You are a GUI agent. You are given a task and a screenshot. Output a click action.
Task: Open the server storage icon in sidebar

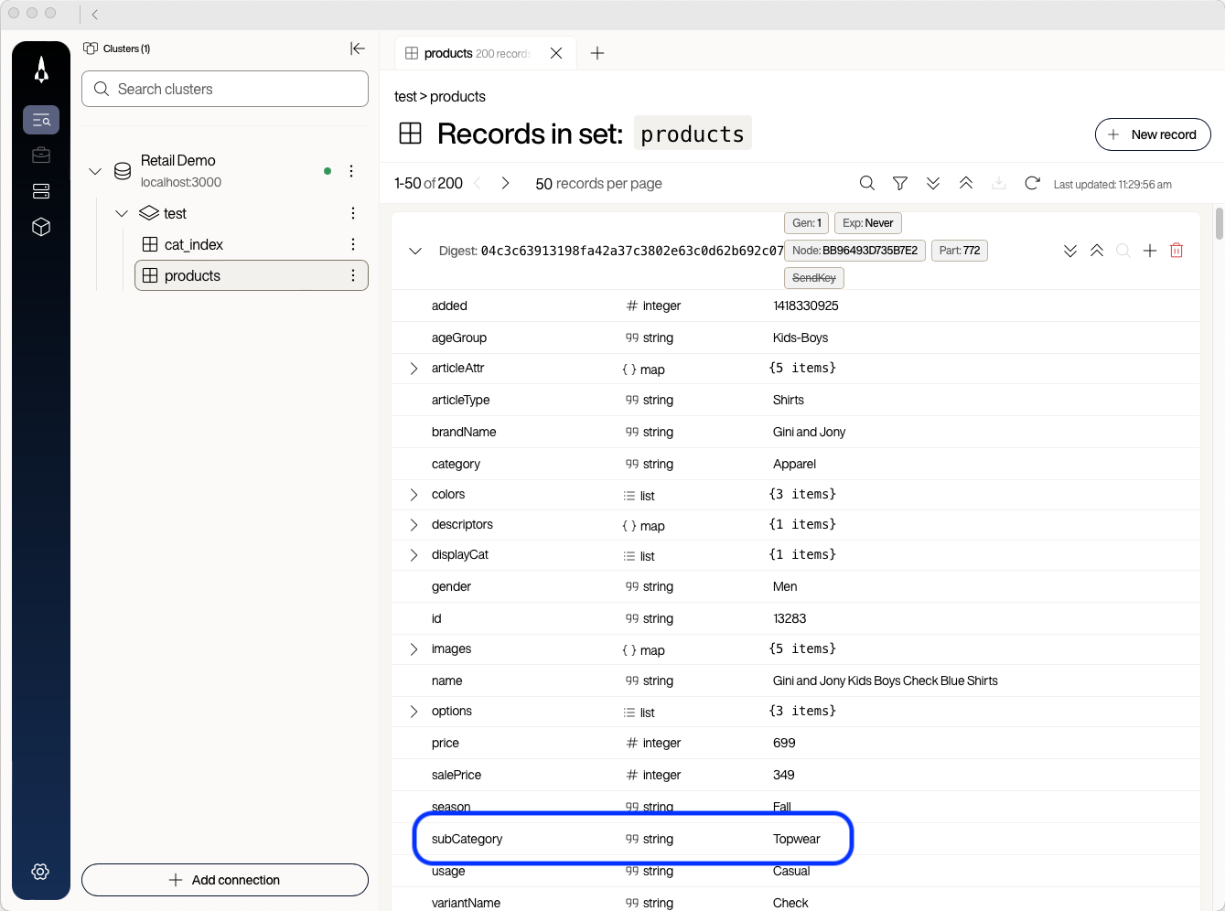pyautogui.click(x=41, y=191)
